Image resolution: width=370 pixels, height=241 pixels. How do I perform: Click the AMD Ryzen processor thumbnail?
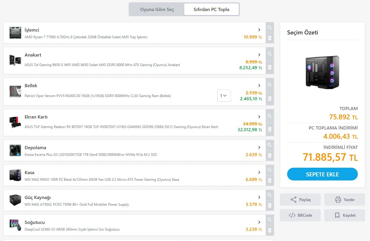(x=15, y=33)
